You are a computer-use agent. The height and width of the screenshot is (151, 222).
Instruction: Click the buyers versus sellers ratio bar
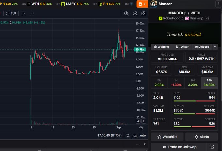pyautogui.click(x=194, y=127)
